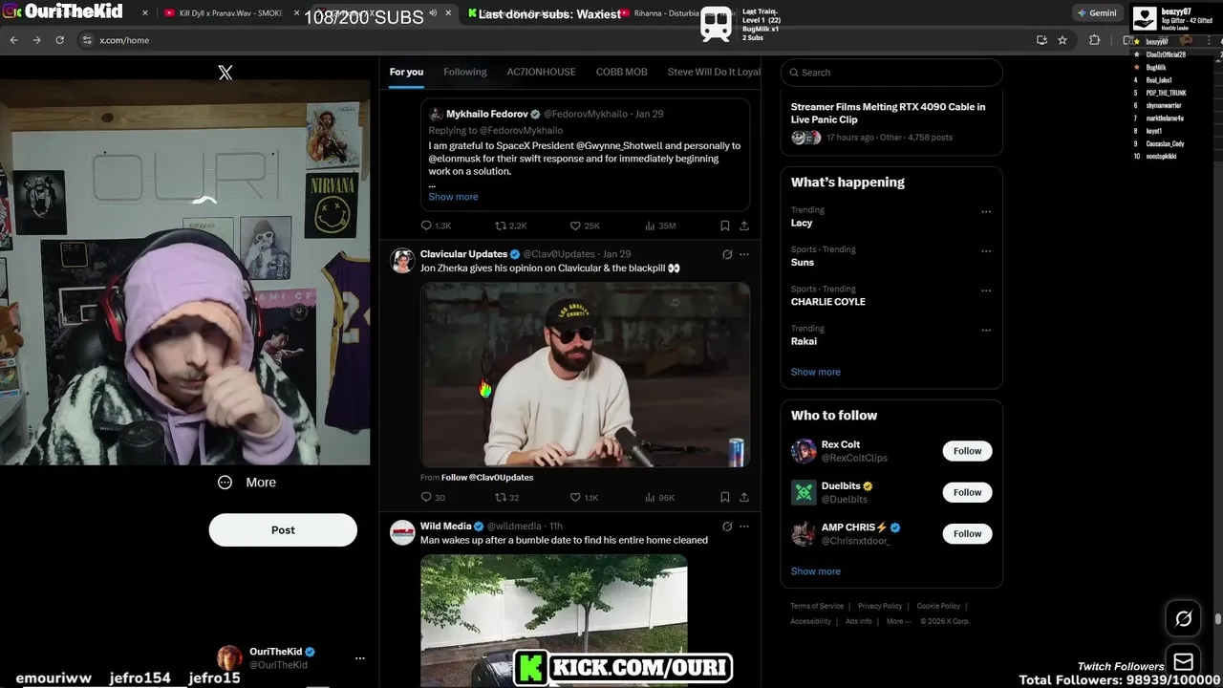Open options for Lacy trend
Viewport: 1223px width, 688px height.
(986, 212)
